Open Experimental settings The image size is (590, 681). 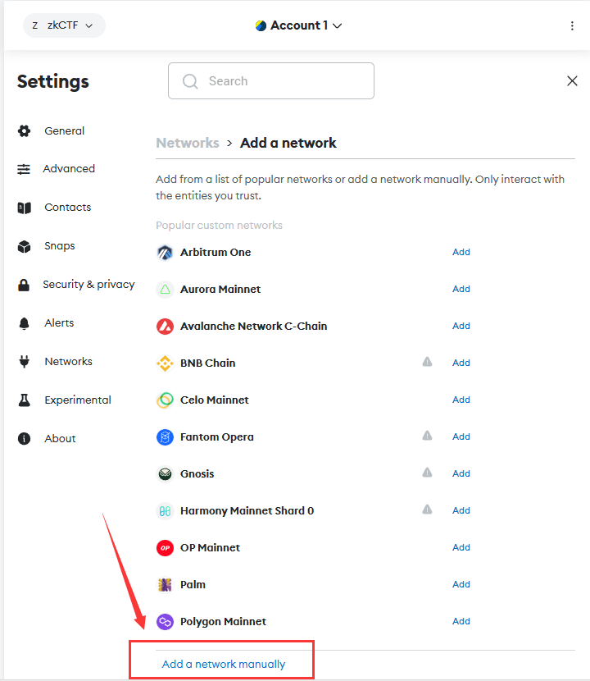coord(78,400)
